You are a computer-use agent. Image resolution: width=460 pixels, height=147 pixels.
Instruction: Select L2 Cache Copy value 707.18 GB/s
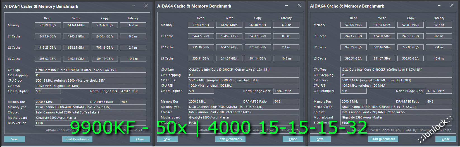click(105, 48)
